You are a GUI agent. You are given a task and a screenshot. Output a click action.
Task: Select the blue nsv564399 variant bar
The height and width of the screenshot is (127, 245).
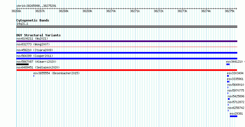tap(127, 59)
